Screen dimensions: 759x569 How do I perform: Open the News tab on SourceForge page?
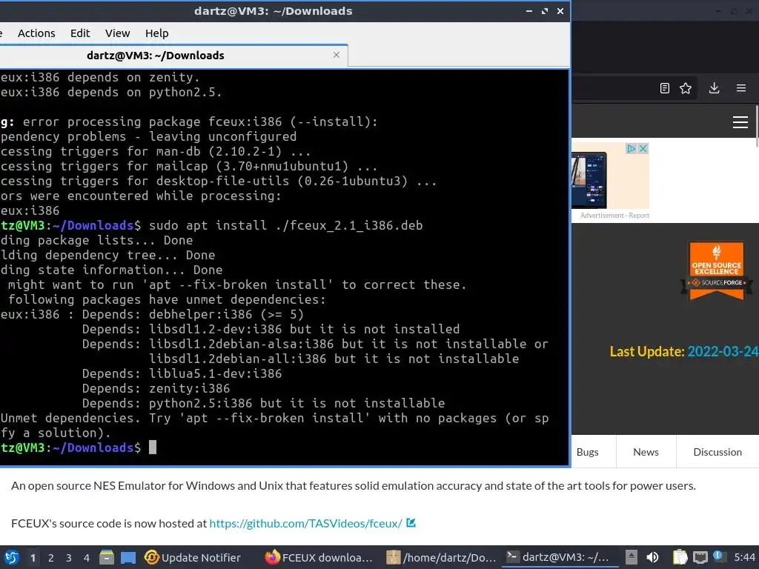pos(646,452)
